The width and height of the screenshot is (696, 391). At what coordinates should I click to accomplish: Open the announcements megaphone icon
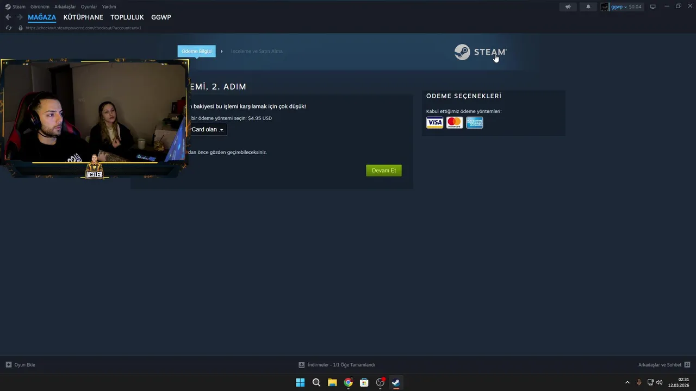point(568,7)
